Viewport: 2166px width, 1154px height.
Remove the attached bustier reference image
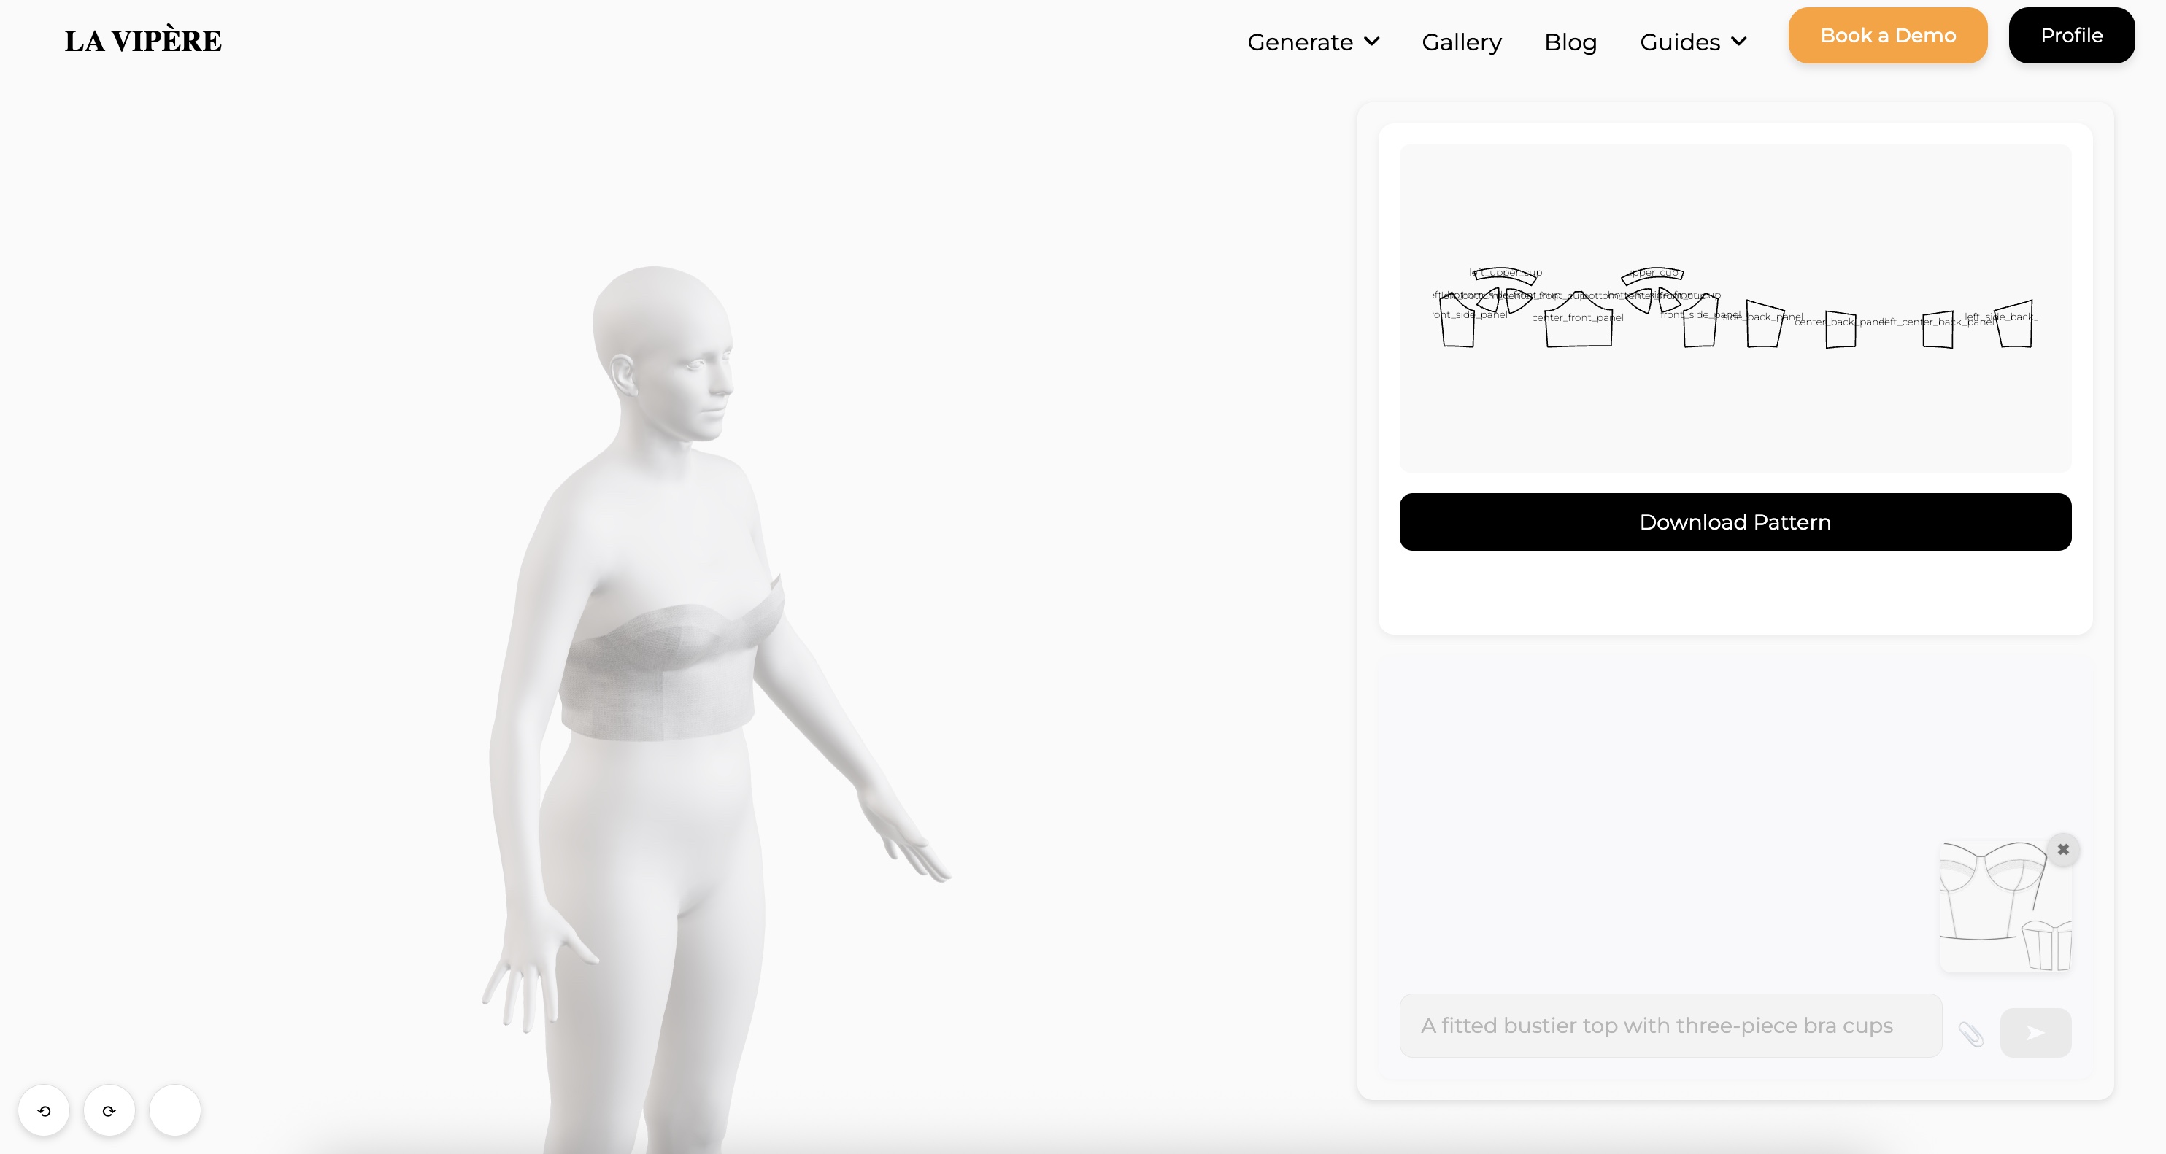[2062, 850]
